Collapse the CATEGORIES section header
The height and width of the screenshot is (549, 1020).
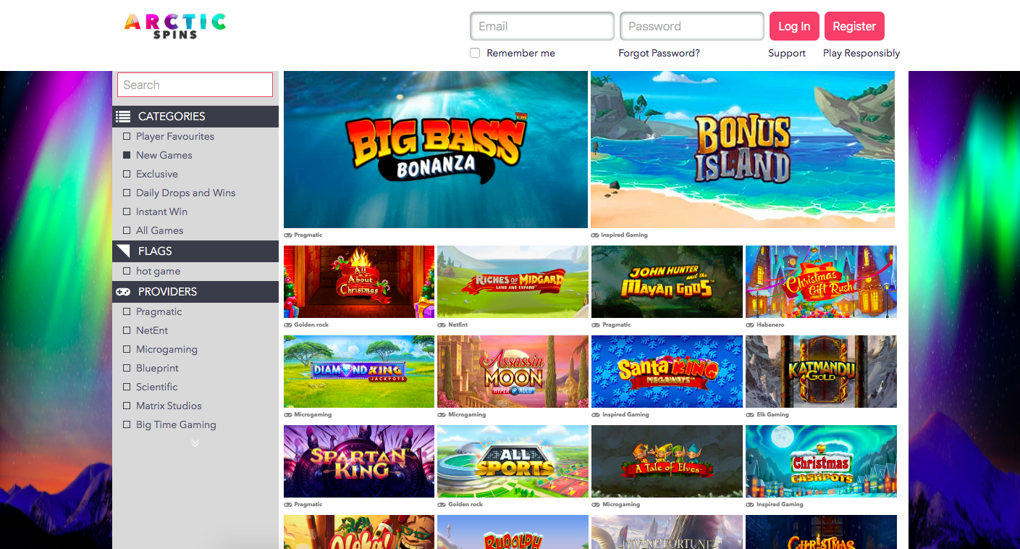coord(195,116)
